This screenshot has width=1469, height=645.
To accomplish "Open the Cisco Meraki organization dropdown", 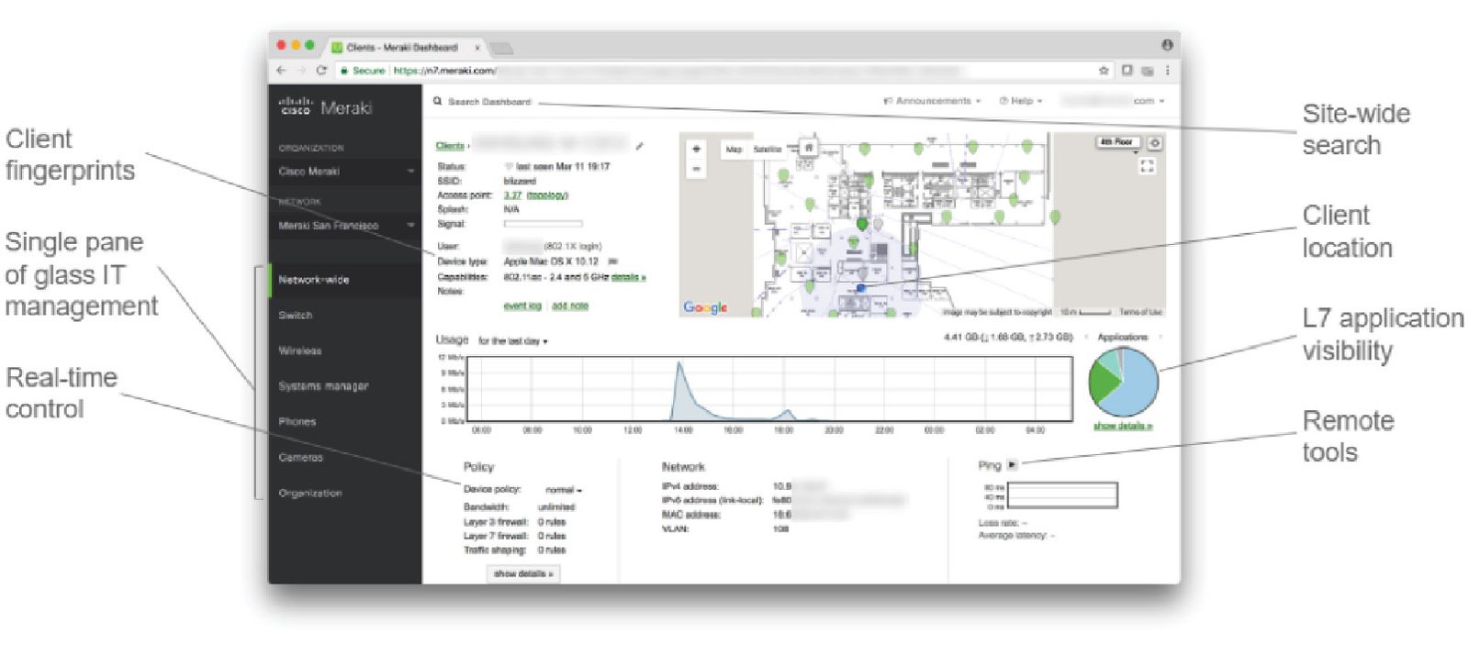I will [345, 172].
